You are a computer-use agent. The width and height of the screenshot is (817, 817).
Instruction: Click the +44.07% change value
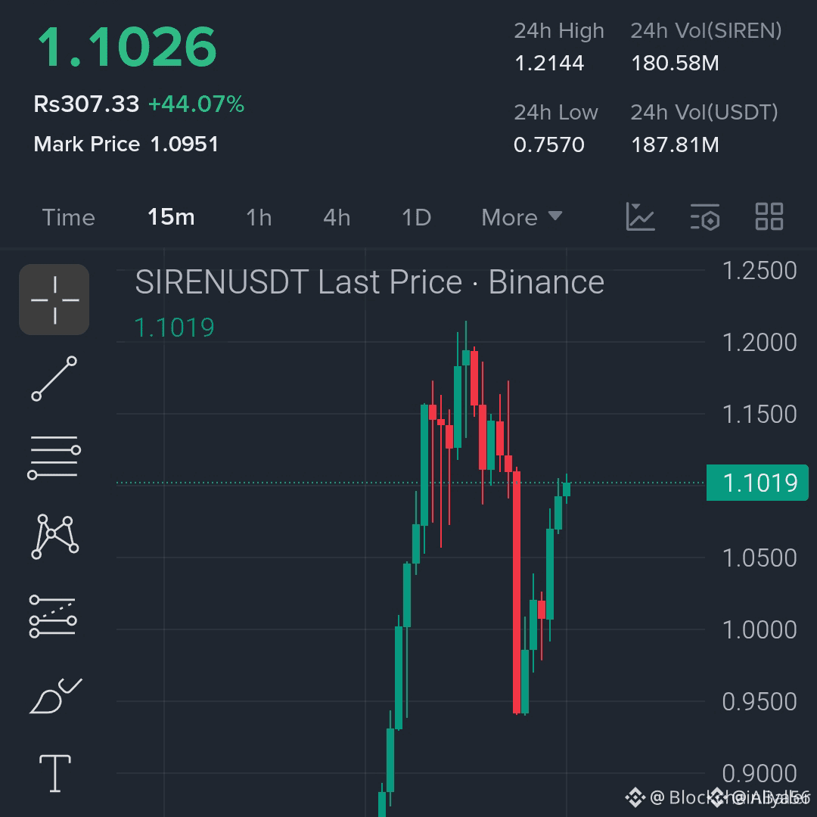(197, 104)
